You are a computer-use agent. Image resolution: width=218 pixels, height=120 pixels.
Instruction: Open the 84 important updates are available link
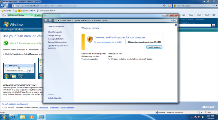108,42
